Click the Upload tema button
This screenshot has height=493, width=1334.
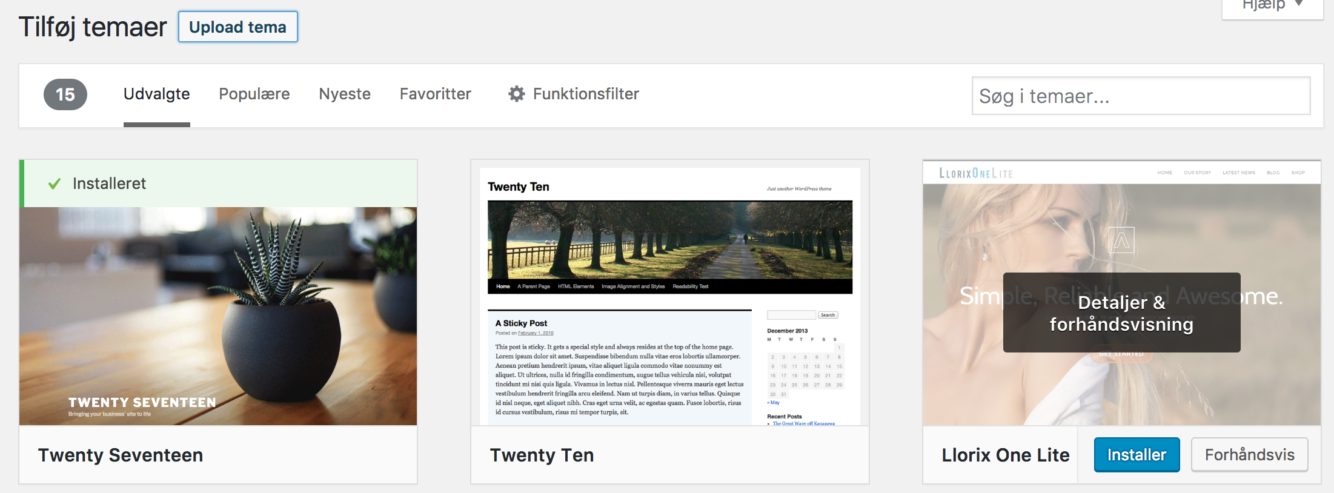(237, 27)
